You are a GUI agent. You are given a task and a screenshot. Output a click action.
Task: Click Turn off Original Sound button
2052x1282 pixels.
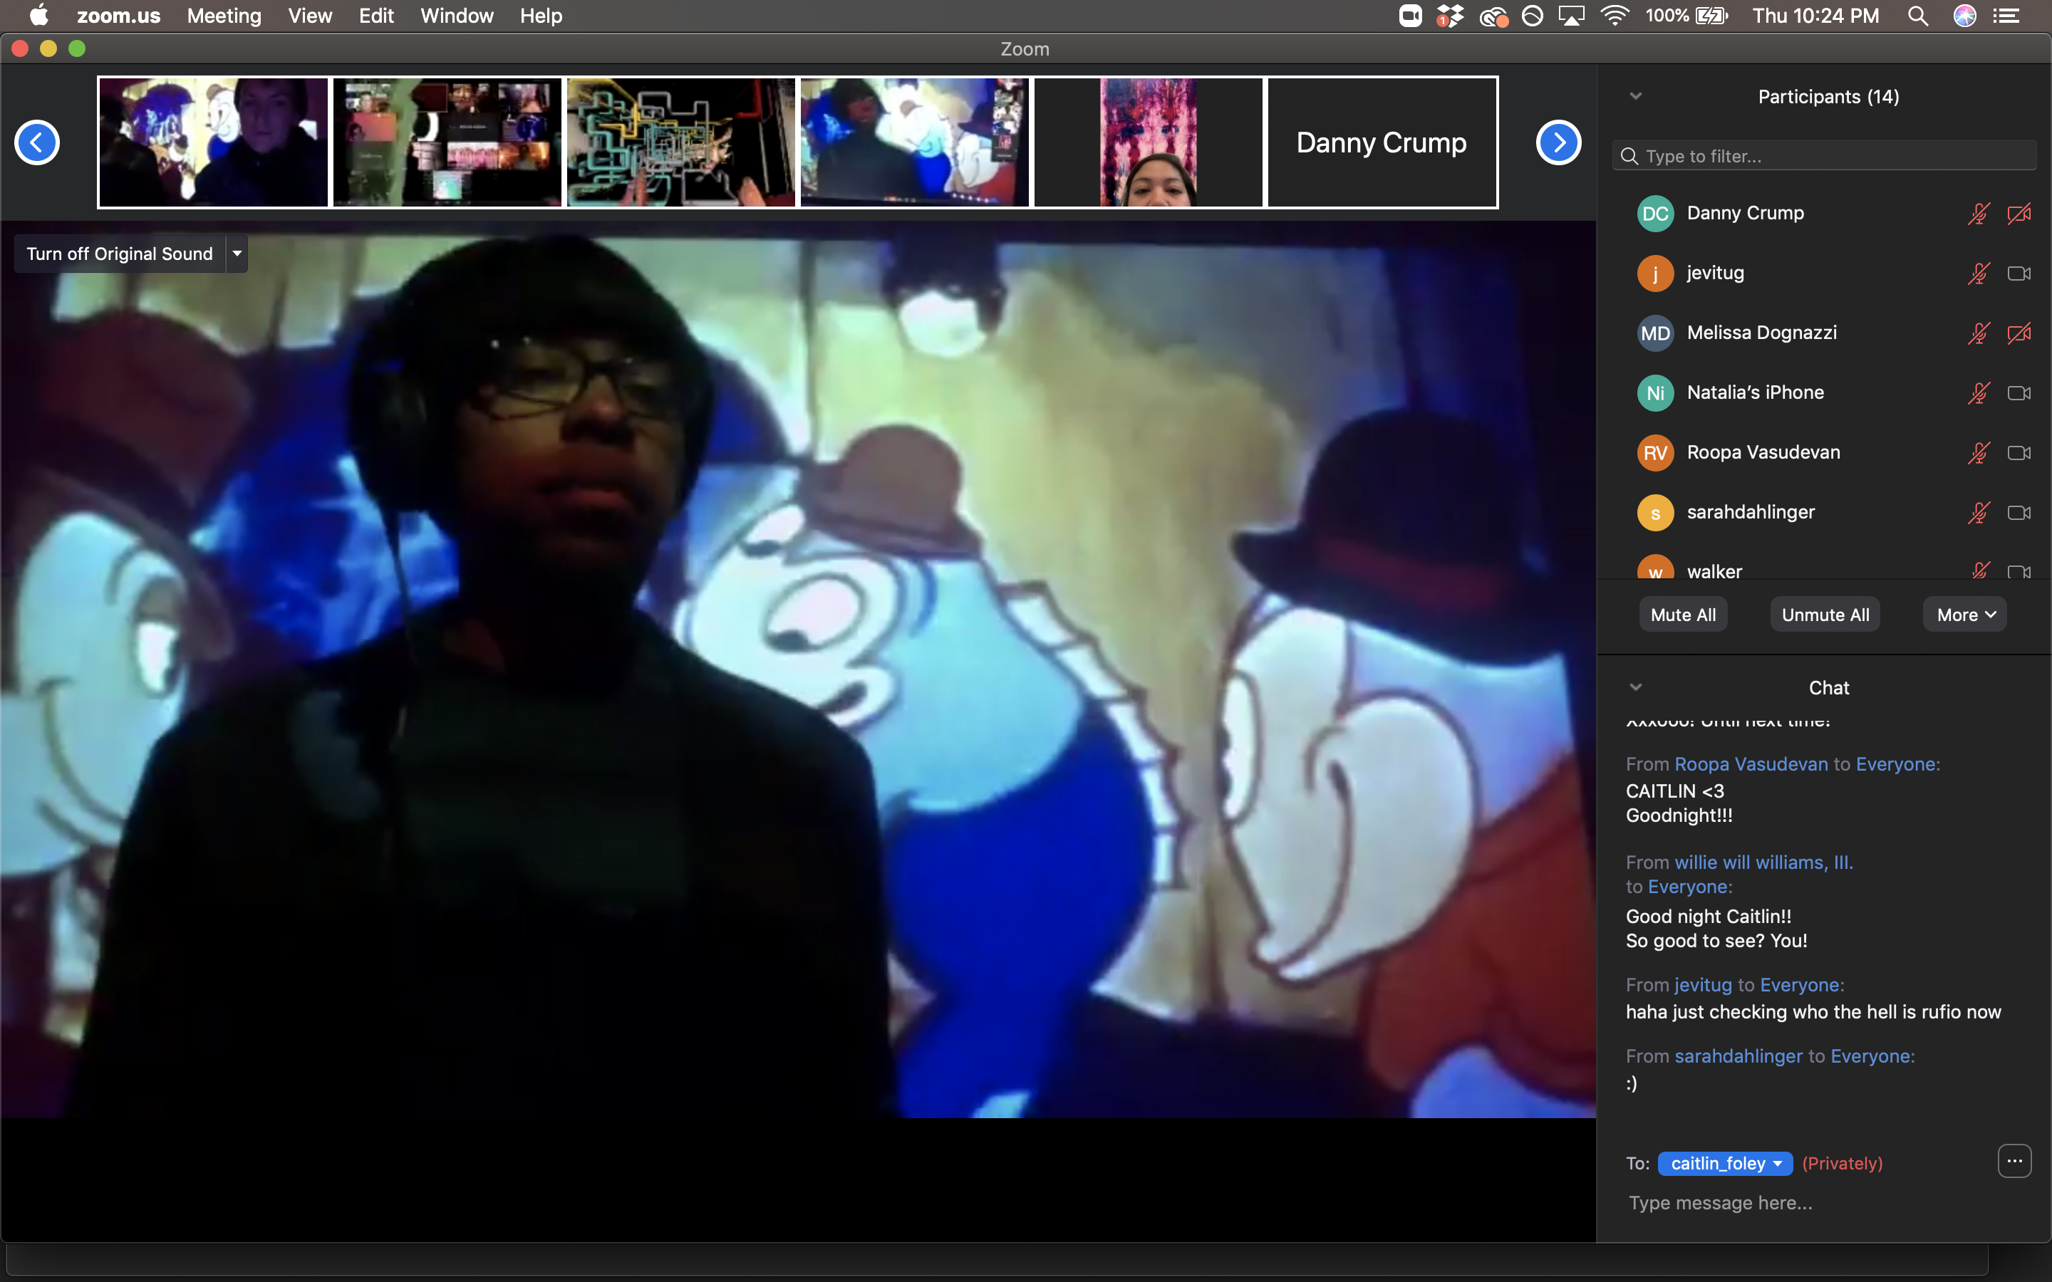pos(120,254)
